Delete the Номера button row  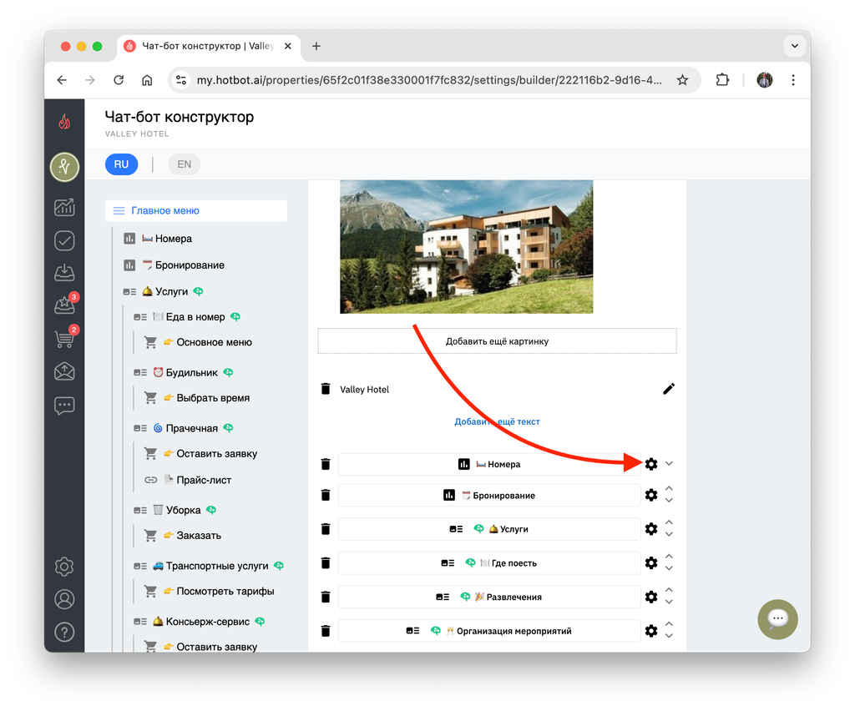click(326, 464)
